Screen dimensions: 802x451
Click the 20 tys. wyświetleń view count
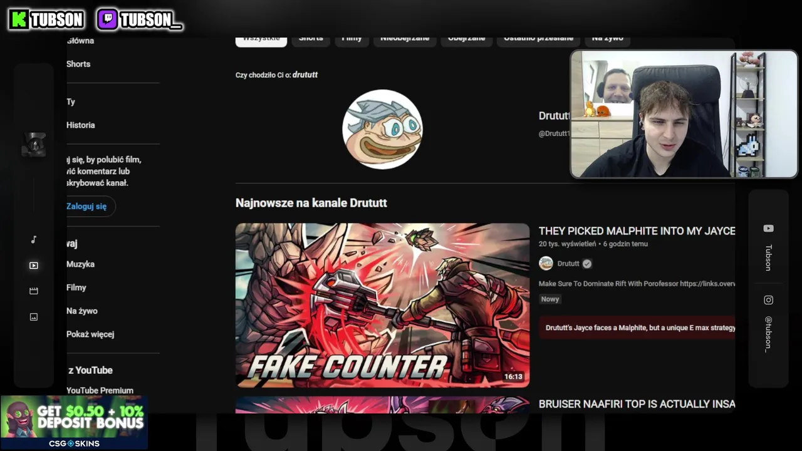click(567, 244)
